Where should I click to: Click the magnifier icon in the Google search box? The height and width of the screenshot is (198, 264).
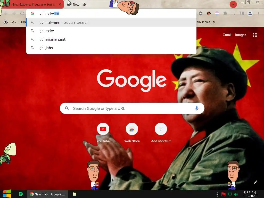tap(67, 108)
